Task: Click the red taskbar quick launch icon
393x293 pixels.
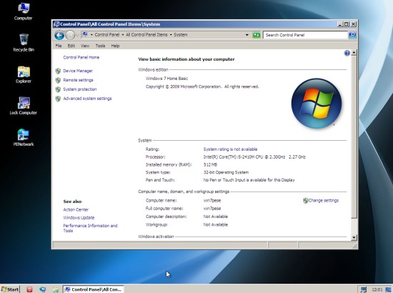Action: 29,289
